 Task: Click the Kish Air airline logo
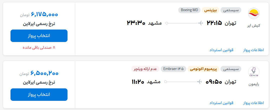click(x=254, y=13)
